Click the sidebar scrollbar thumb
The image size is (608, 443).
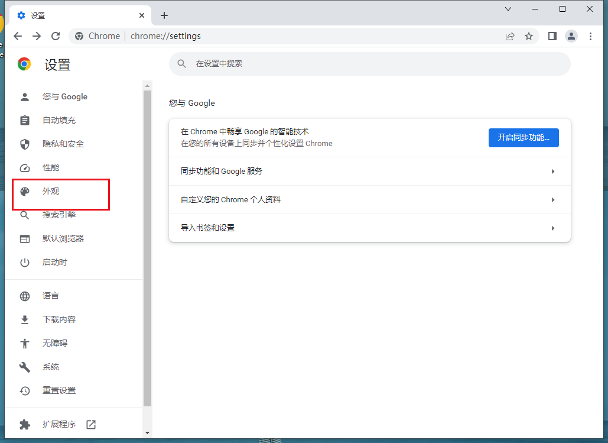click(x=147, y=248)
